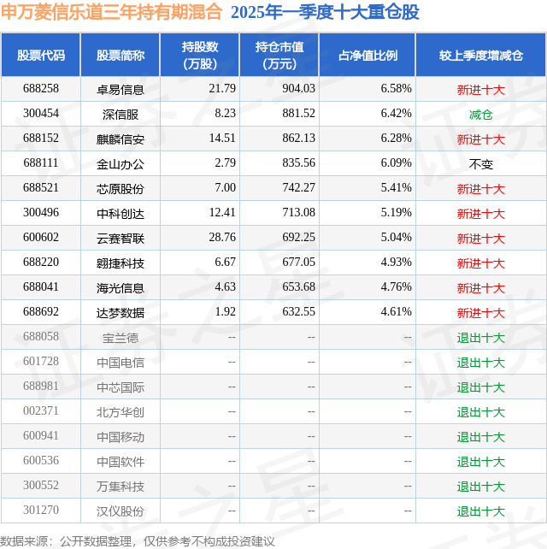Click percentage 6.09%

point(396,162)
